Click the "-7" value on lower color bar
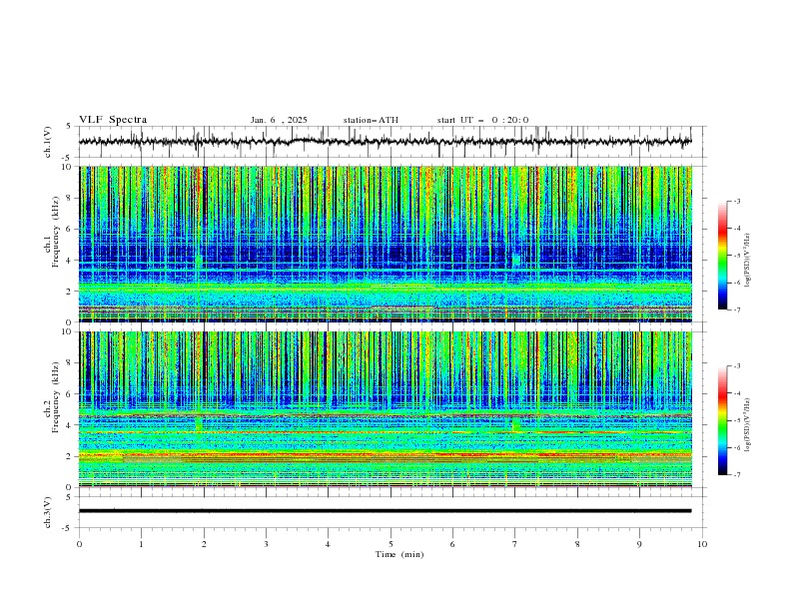 point(736,475)
